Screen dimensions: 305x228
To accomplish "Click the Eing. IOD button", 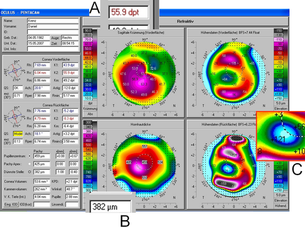I will point(11,204).
